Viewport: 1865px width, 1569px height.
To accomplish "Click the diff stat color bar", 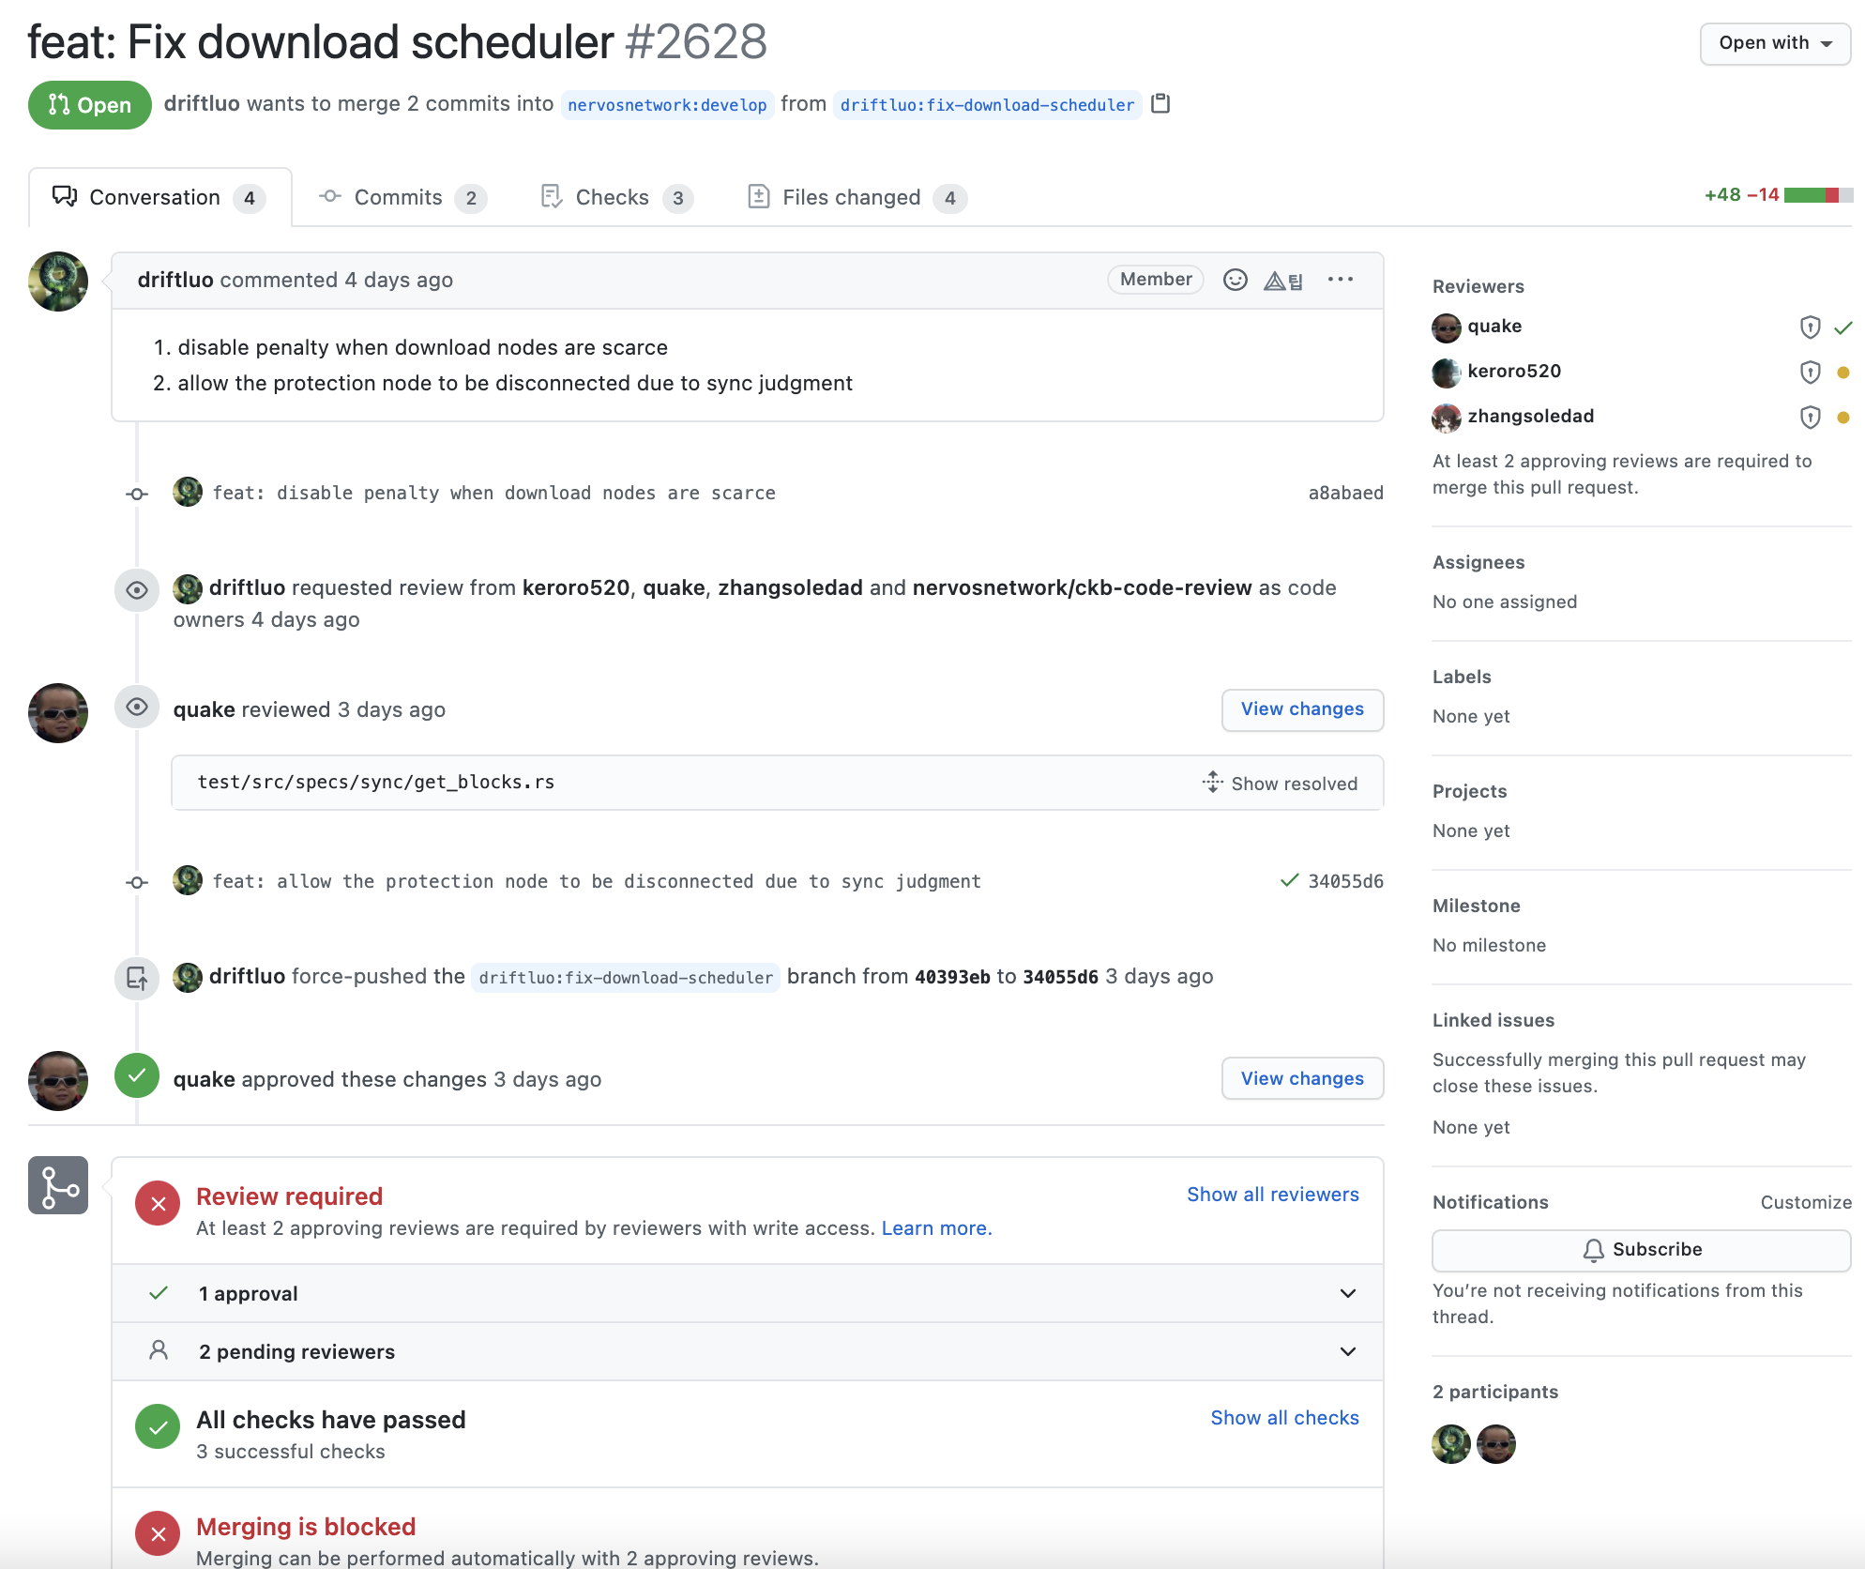I will (1817, 195).
